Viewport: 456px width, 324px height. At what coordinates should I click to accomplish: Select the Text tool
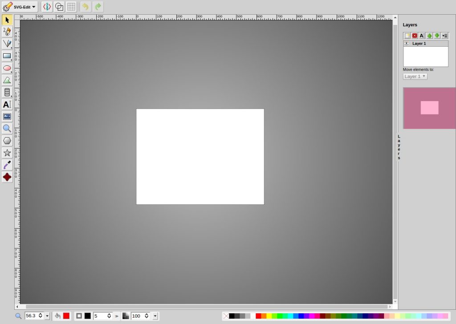(x=7, y=105)
